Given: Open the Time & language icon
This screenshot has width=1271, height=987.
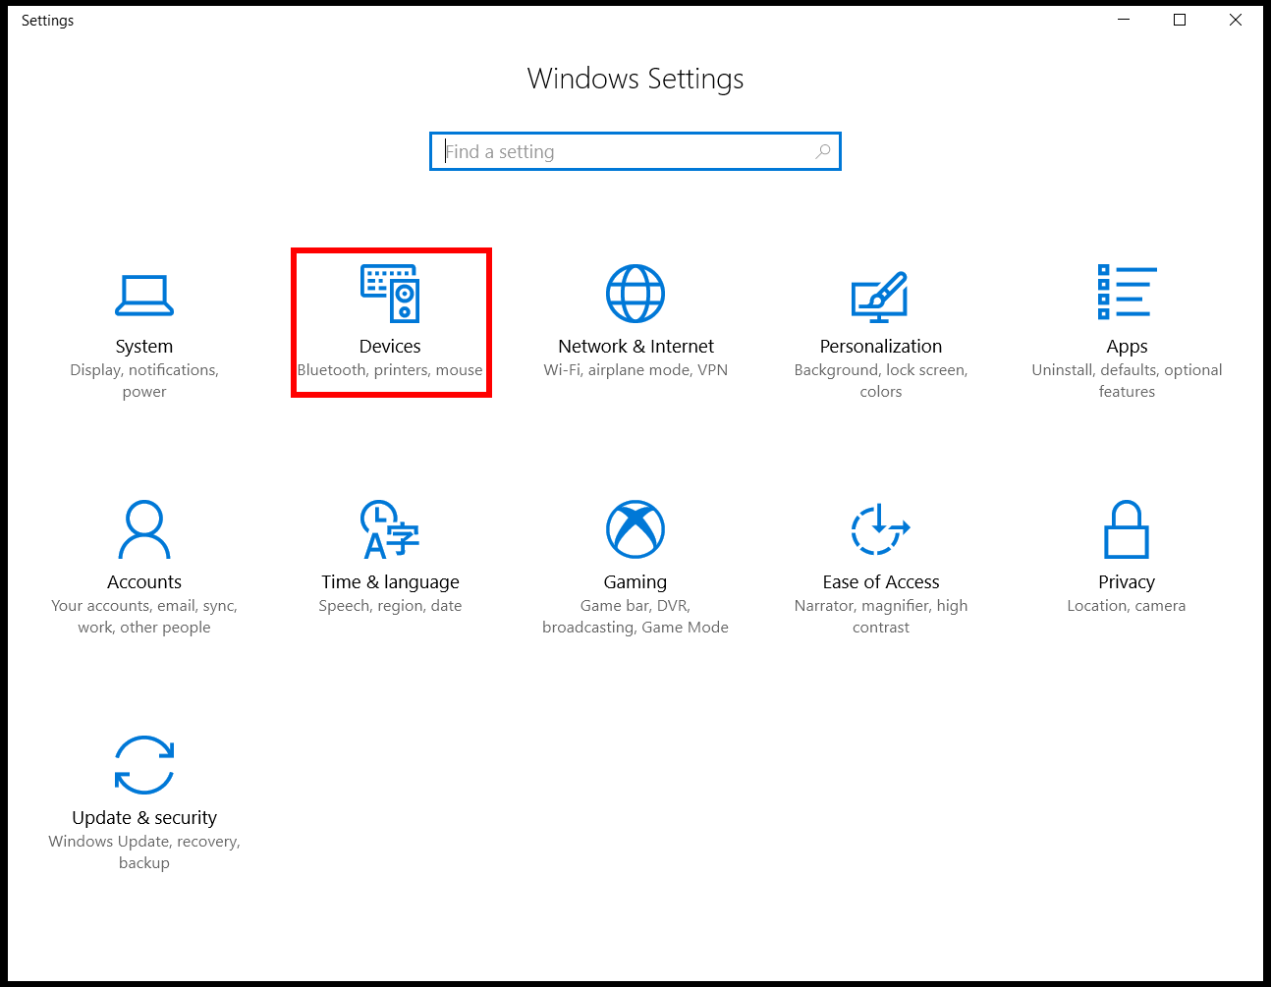Looking at the screenshot, I should tap(390, 529).
